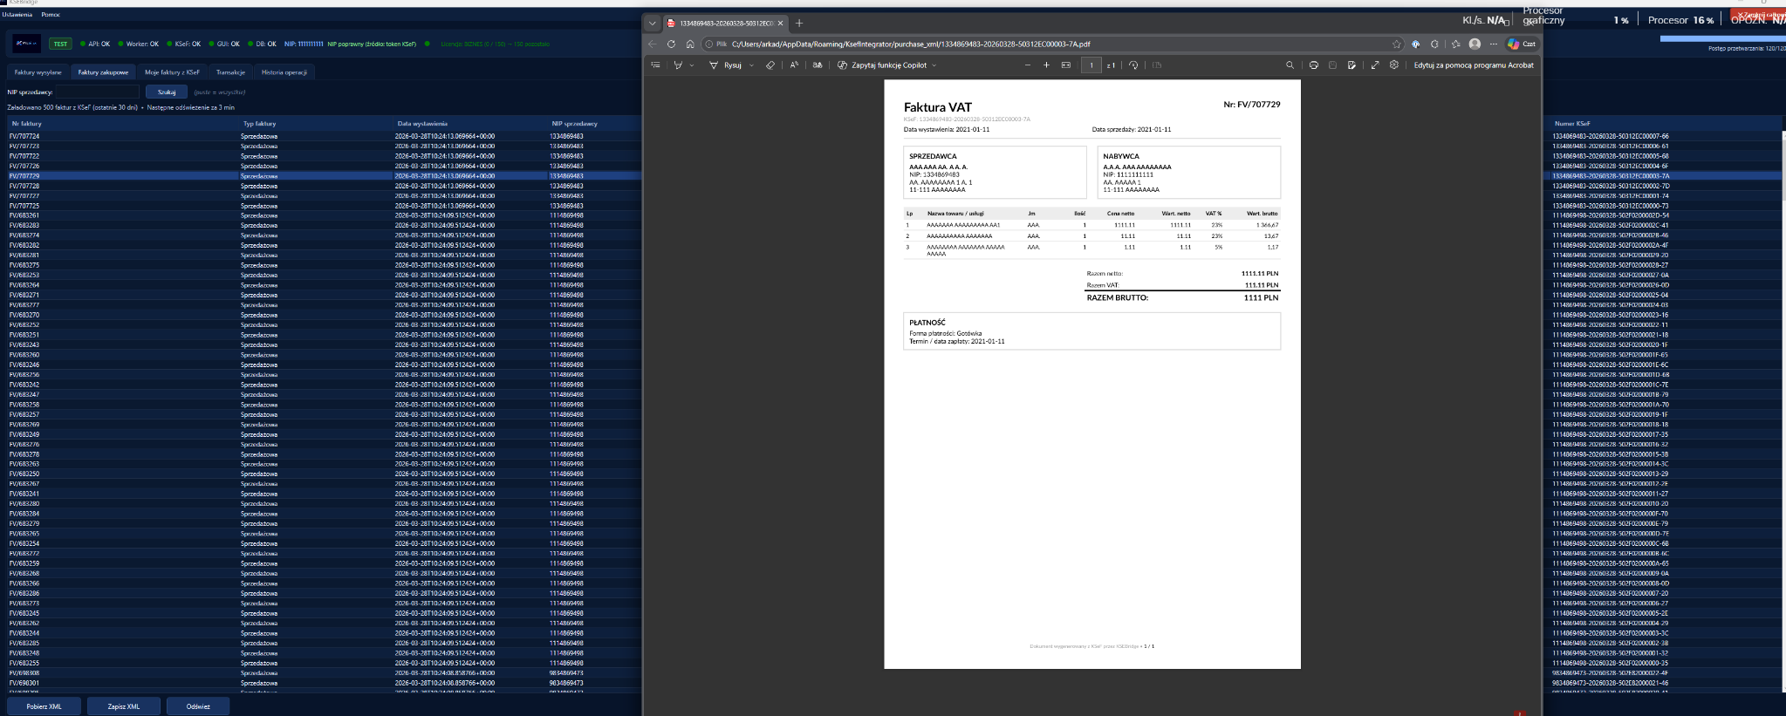Expand the highlighter tool dropdown arrow

692,65
